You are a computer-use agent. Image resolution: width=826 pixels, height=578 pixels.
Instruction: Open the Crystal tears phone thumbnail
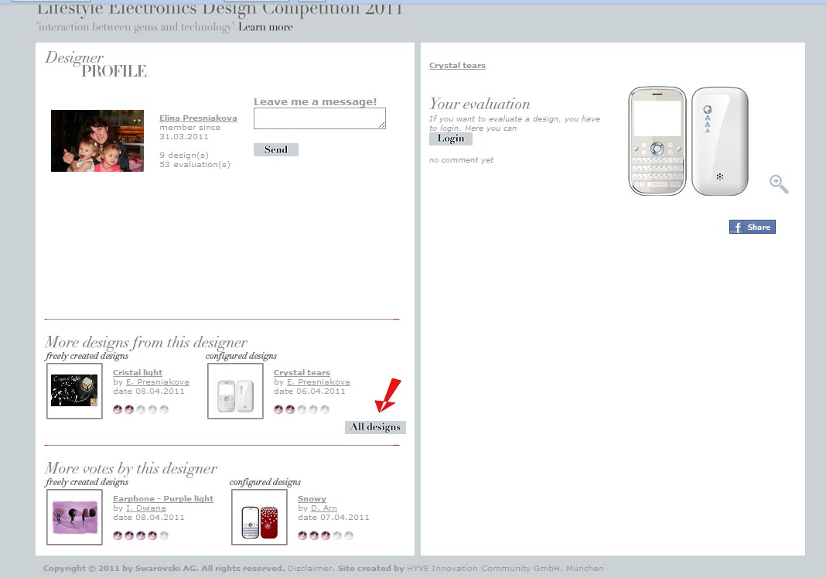coord(235,391)
